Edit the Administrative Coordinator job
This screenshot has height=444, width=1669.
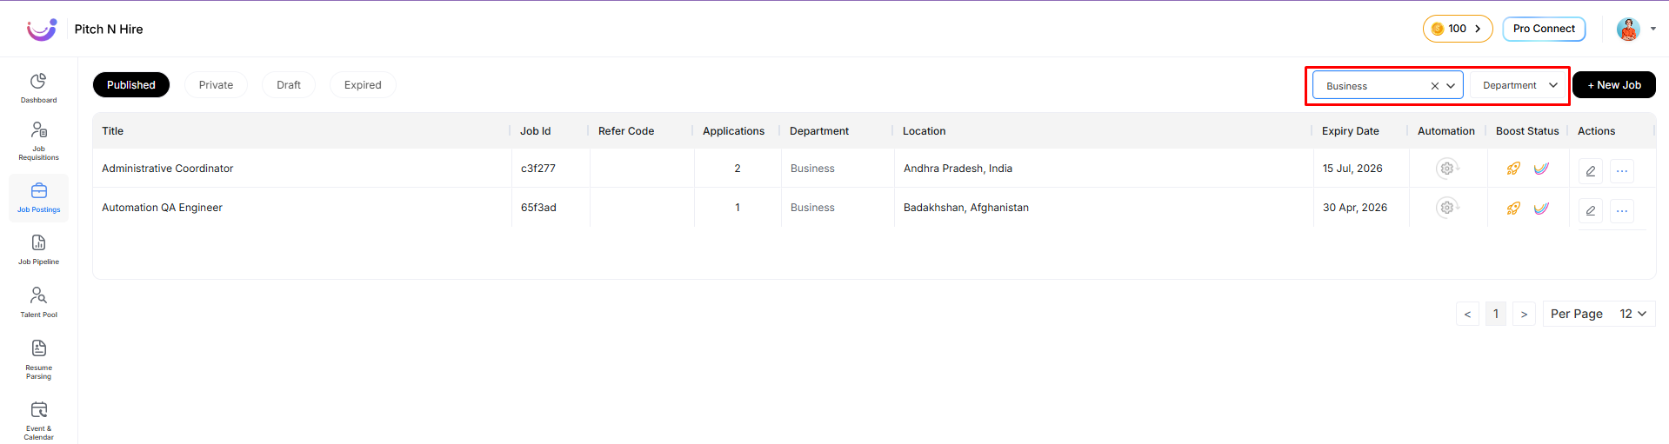(1591, 171)
